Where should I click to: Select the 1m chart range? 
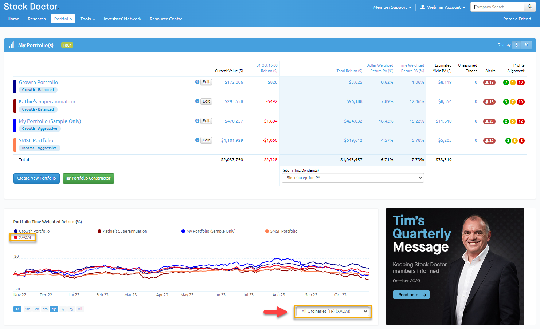(x=28, y=309)
